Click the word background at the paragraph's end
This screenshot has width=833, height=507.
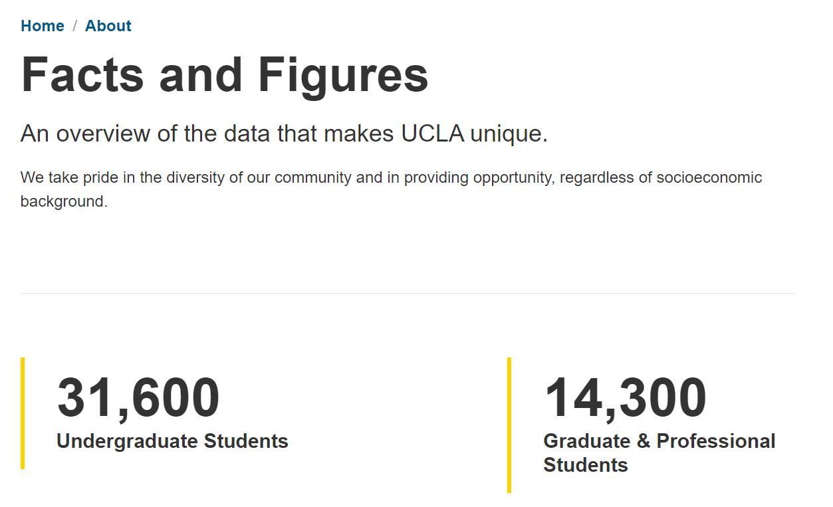pyautogui.click(x=64, y=201)
